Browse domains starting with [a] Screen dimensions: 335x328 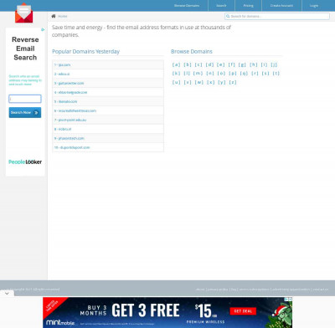click(176, 64)
